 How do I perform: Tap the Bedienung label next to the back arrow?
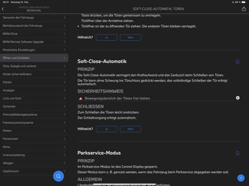34,10
